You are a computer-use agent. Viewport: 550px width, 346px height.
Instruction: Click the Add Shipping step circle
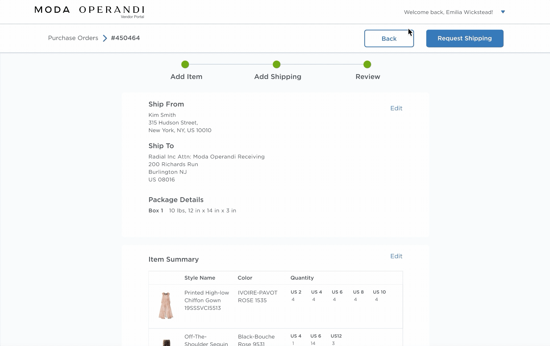[277, 64]
